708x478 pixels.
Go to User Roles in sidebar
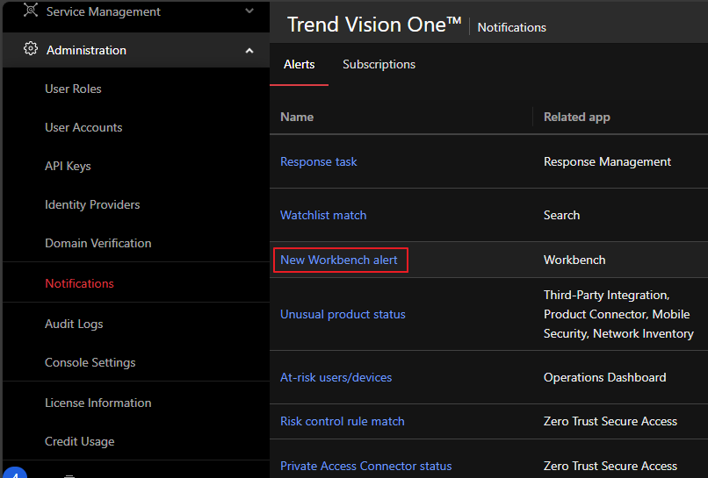73,89
